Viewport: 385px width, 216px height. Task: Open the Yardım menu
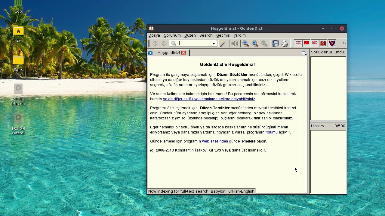tap(240, 35)
